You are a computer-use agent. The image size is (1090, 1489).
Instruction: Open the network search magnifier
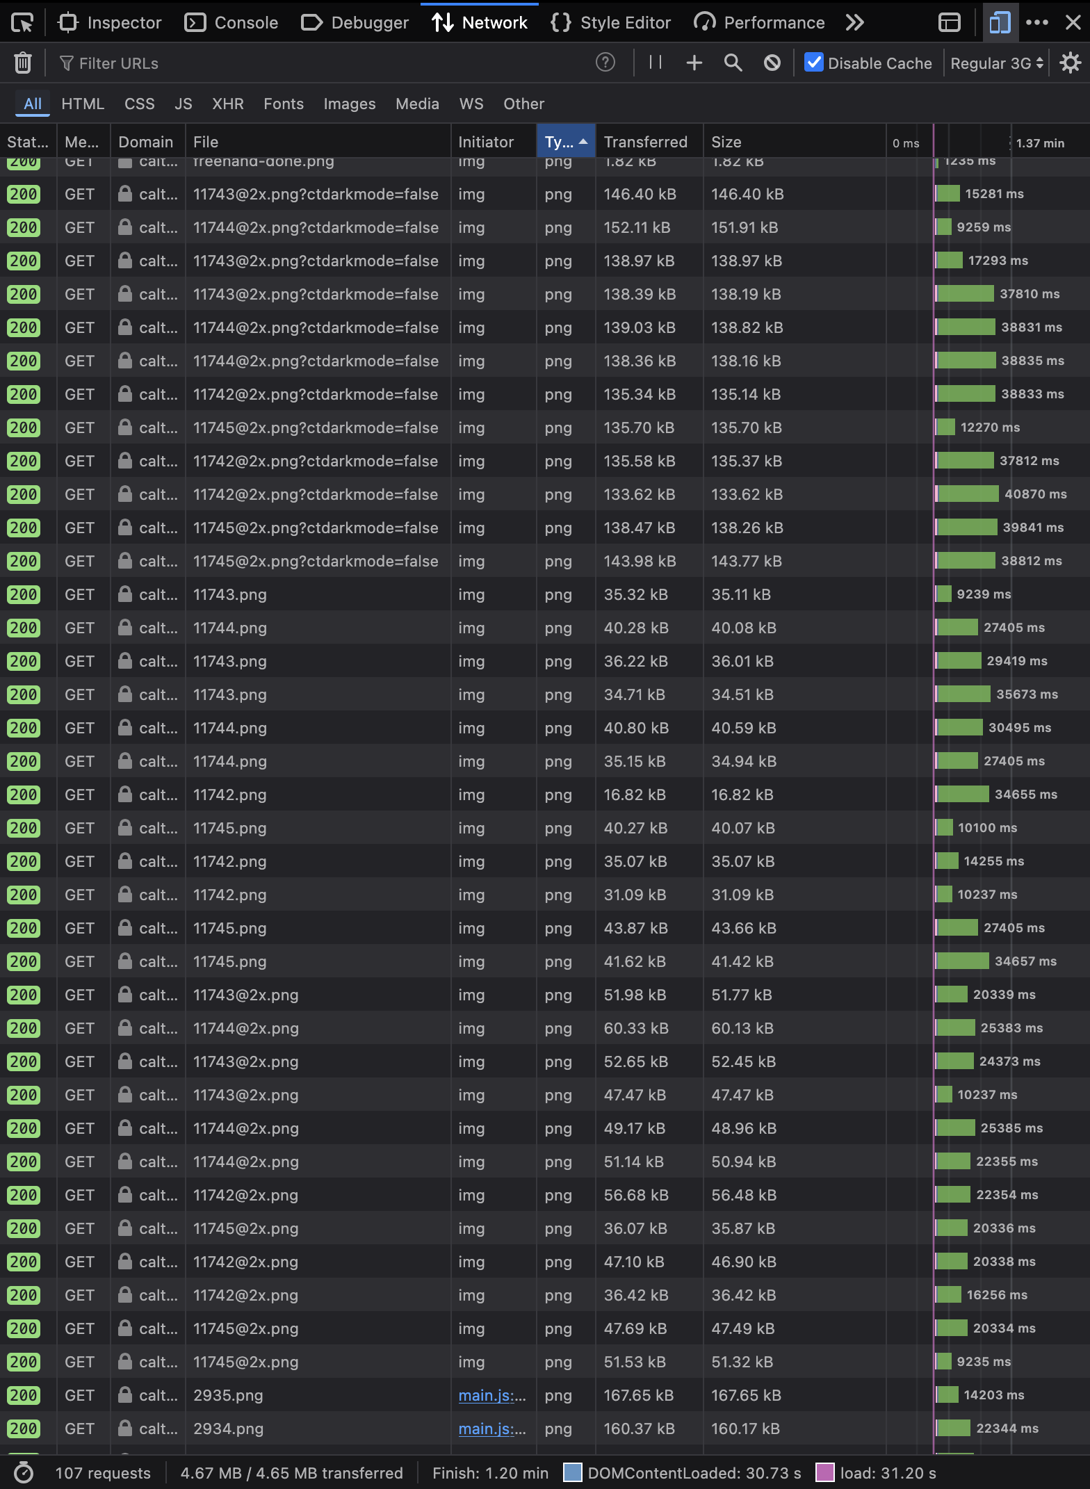pyautogui.click(x=733, y=63)
